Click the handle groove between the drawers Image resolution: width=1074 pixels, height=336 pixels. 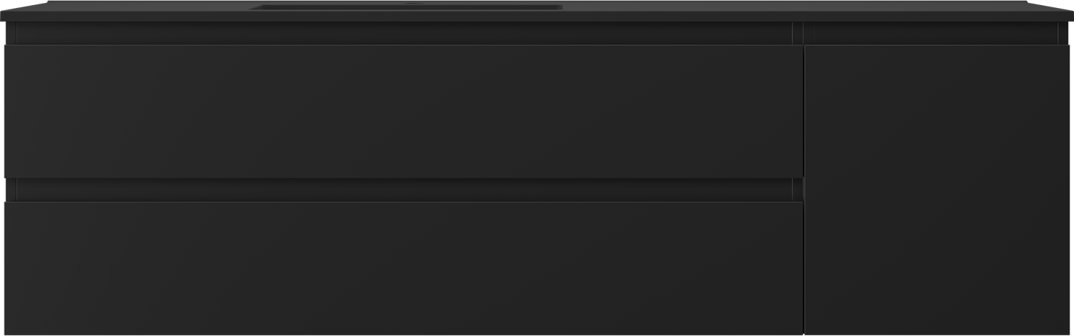click(x=404, y=190)
